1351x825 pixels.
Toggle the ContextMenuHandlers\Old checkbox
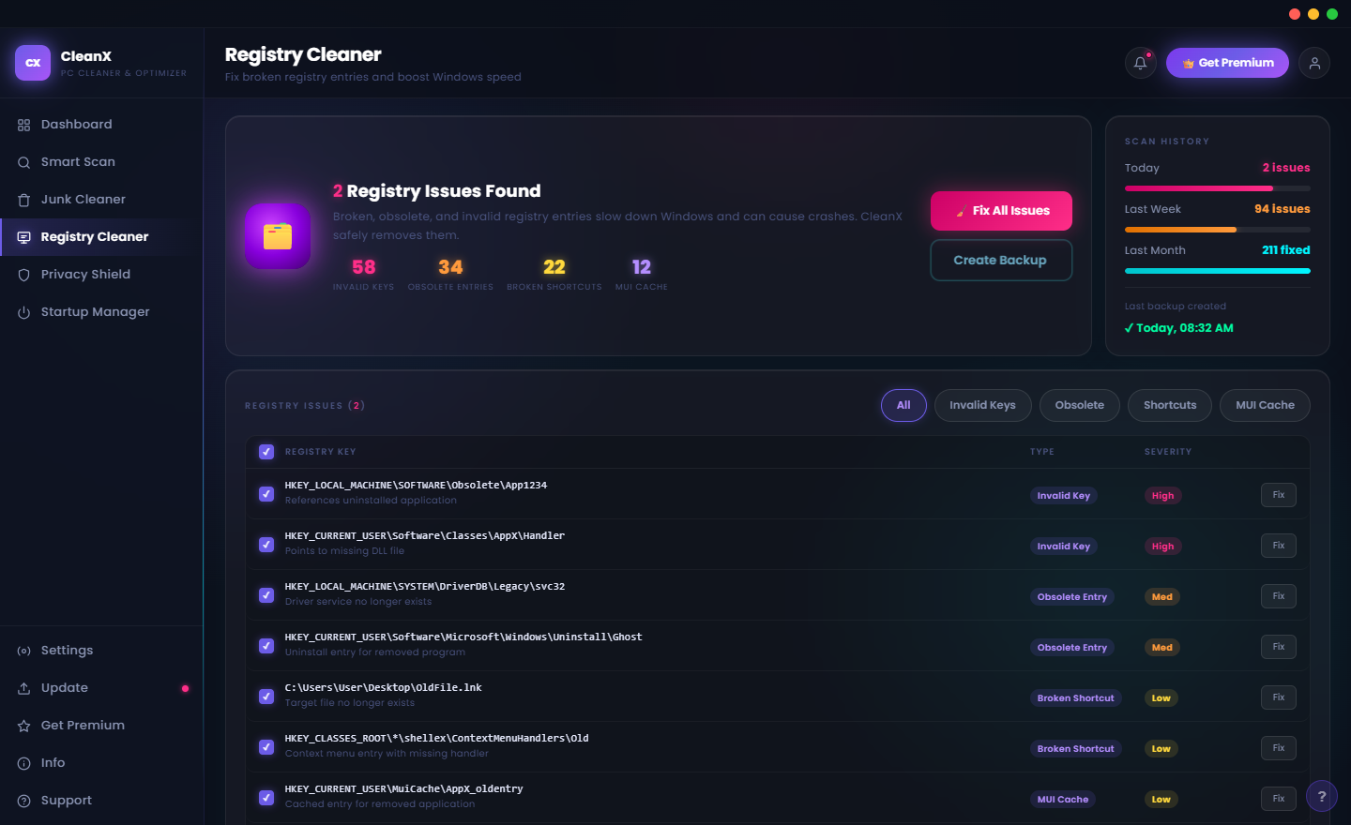[x=266, y=746]
